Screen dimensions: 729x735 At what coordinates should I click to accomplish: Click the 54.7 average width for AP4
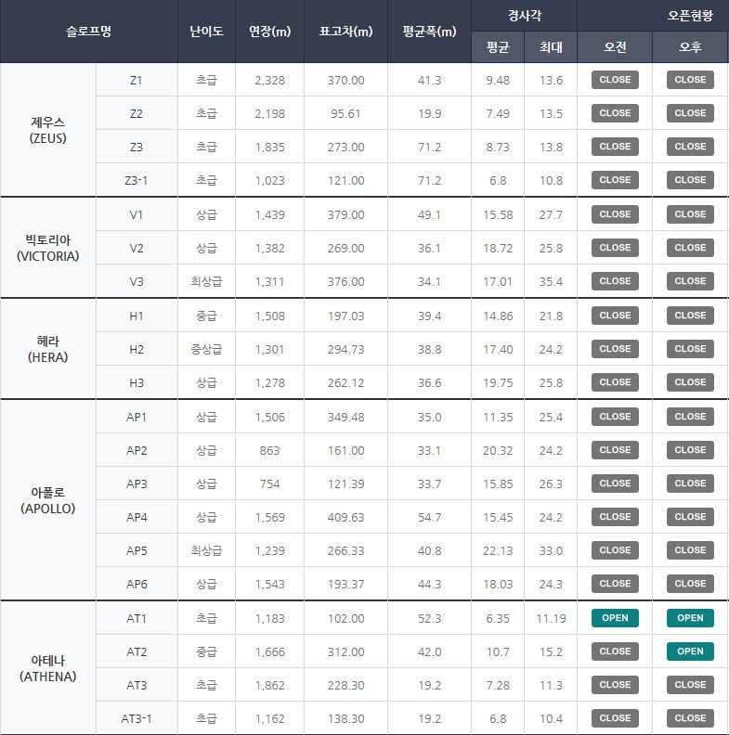pyautogui.click(x=429, y=517)
